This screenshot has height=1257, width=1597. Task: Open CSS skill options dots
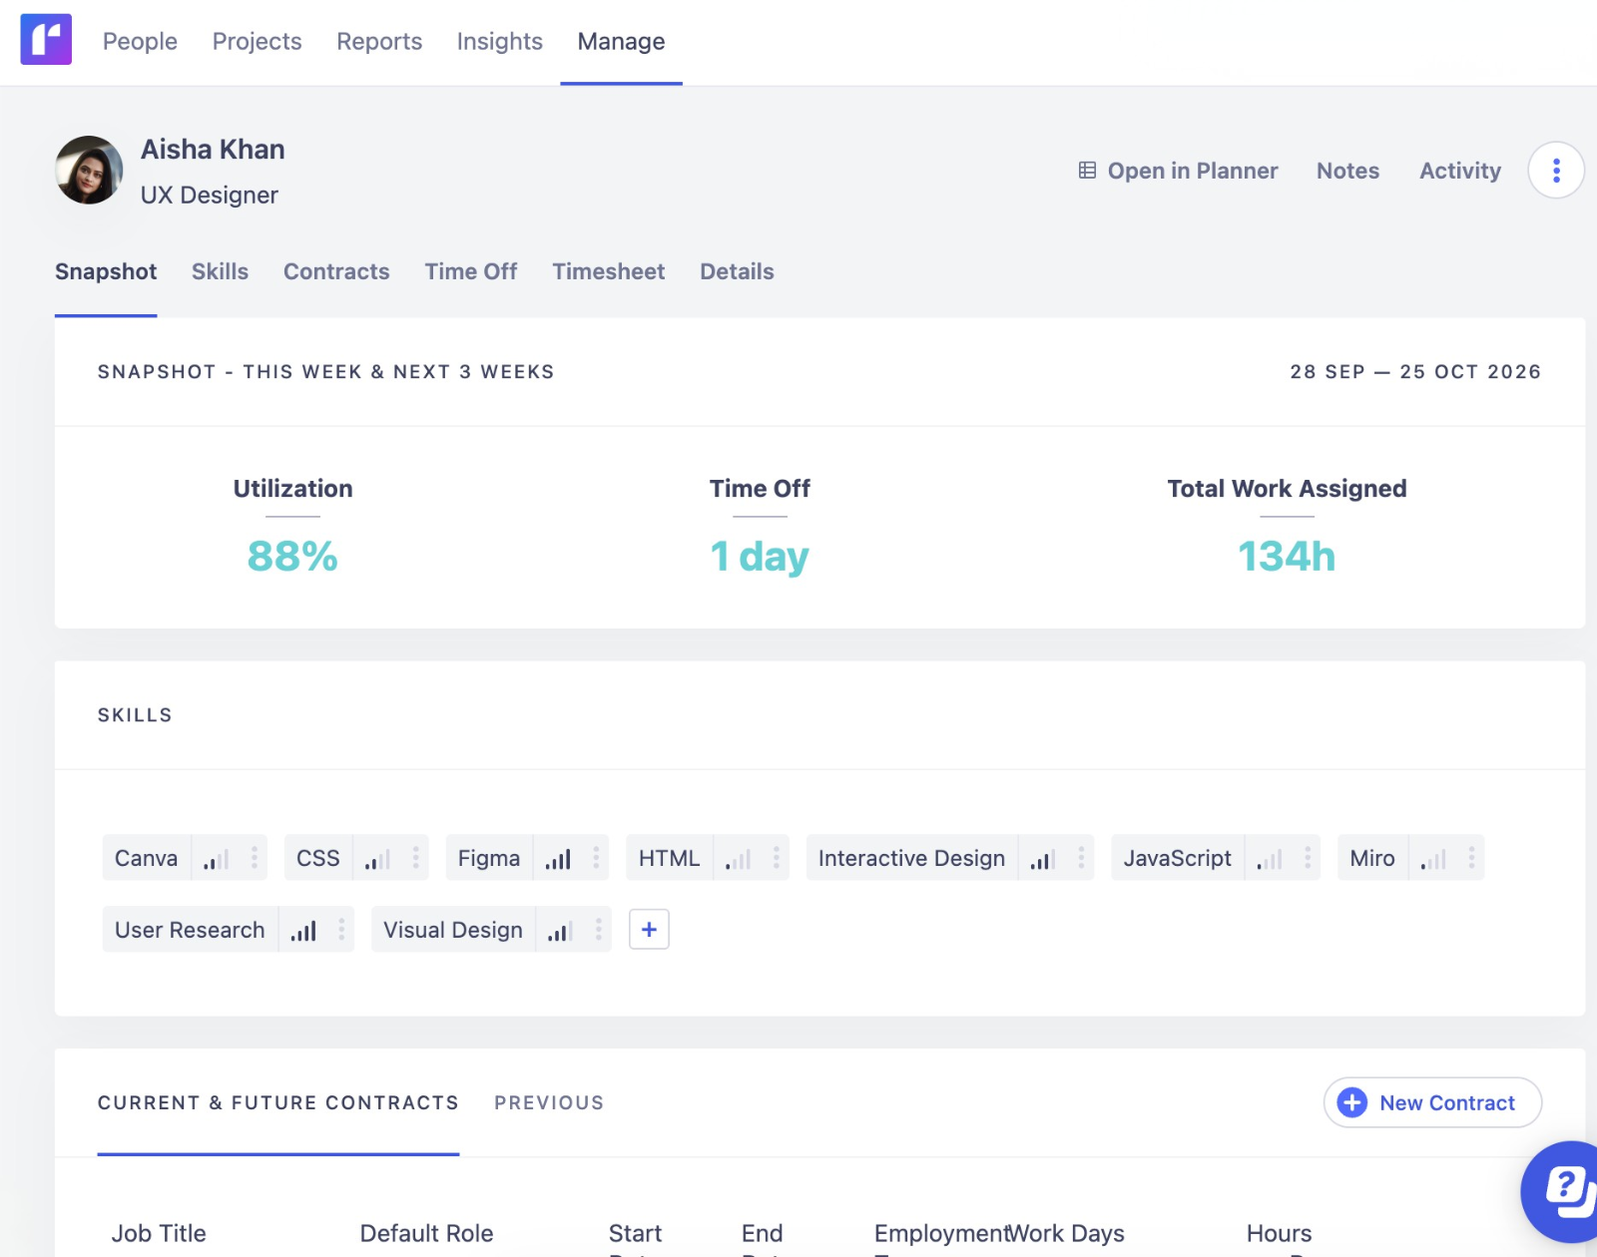pos(416,858)
